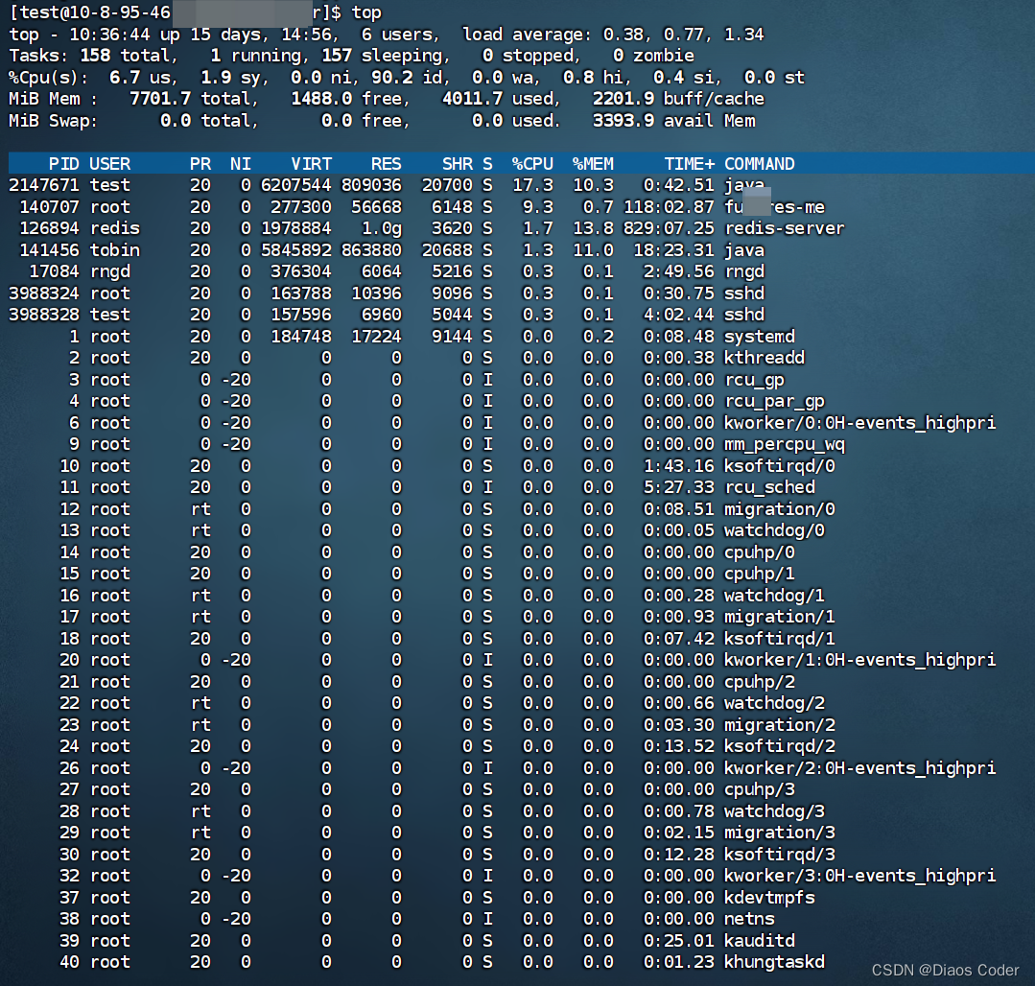Click the rcu_sched command name
This screenshot has width=1035, height=986.
(769, 487)
